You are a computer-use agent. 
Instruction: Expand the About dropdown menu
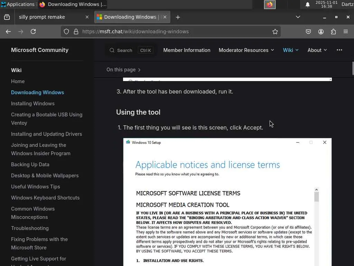tap(317, 50)
